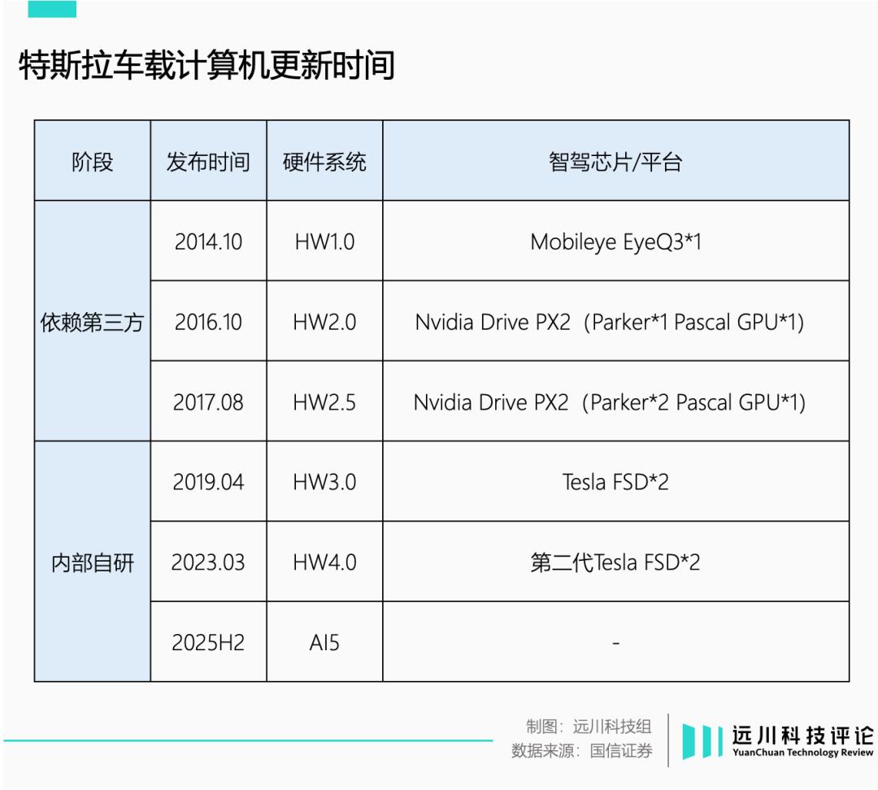Click the 第二代Tesla FSD*2 chip cell
Viewport: 878px width, 790px height.
tap(616, 562)
